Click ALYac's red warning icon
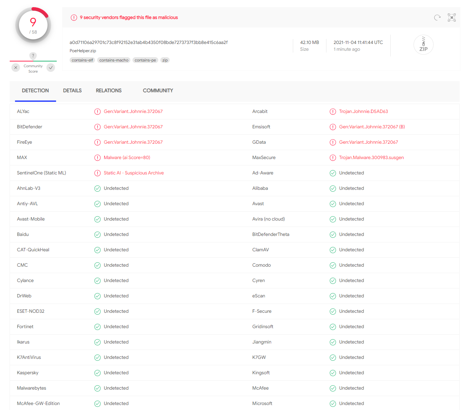 97,112
